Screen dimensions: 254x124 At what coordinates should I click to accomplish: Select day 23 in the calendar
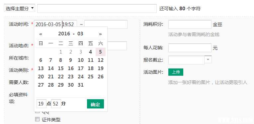tap(71, 77)
